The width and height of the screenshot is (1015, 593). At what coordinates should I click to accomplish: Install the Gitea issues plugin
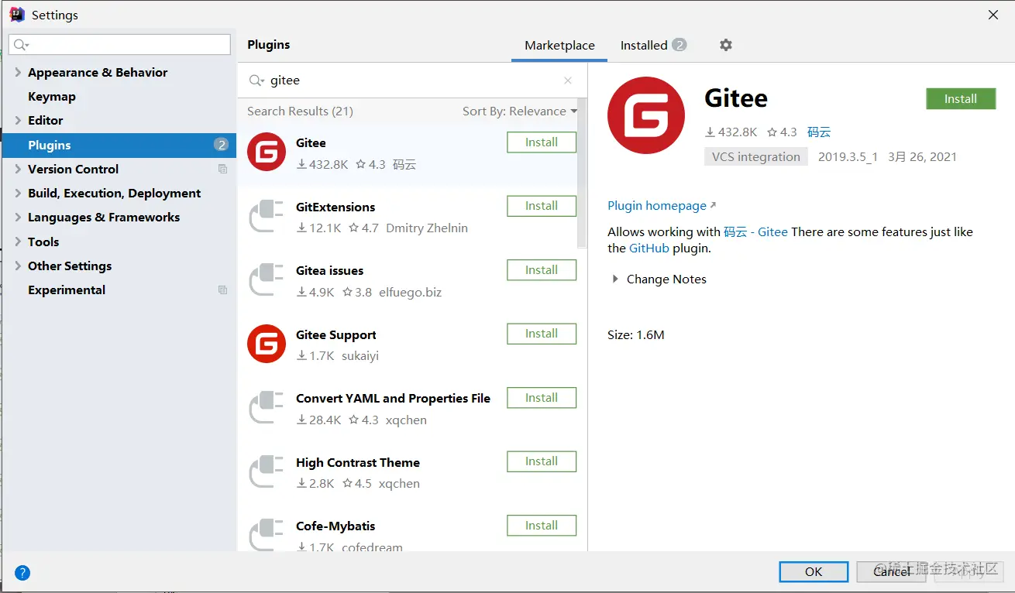542,270
